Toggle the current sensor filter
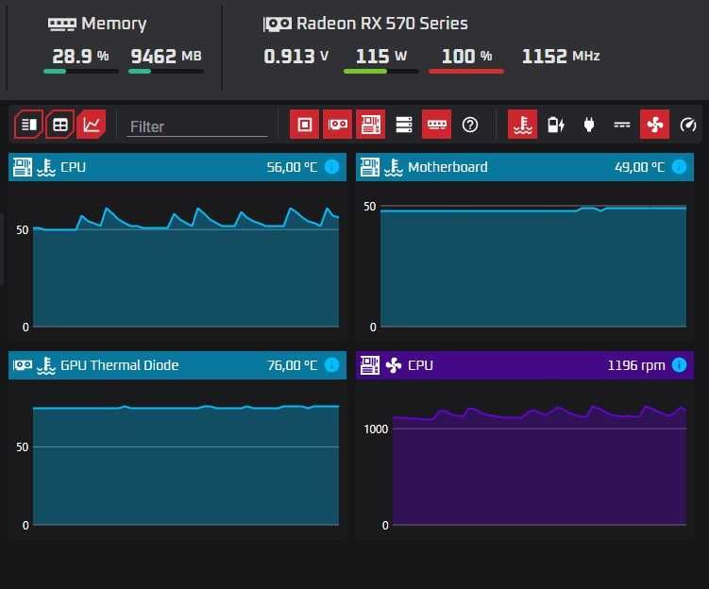Screen dimensions: 709x589 tap(622, 125)
